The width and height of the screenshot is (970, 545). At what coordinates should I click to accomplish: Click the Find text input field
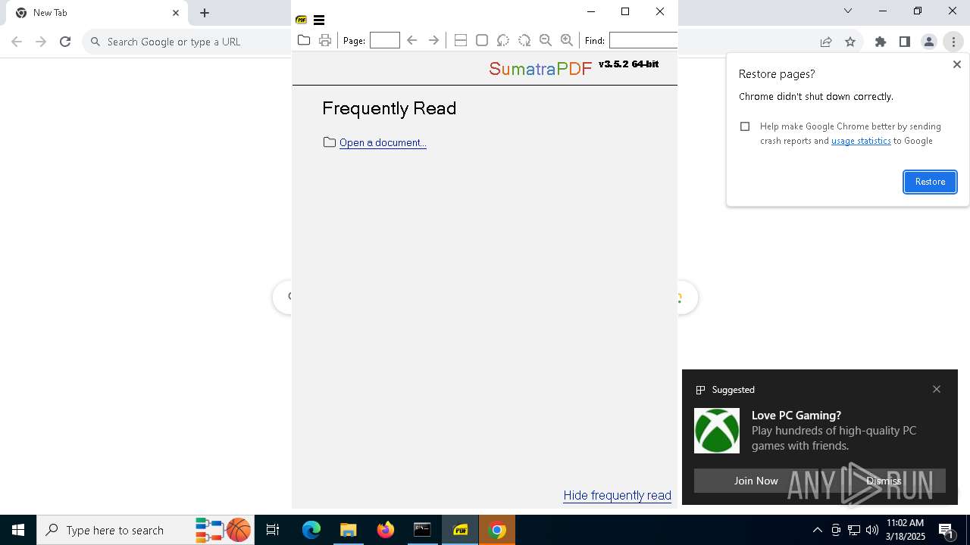[x=643, y=40]
